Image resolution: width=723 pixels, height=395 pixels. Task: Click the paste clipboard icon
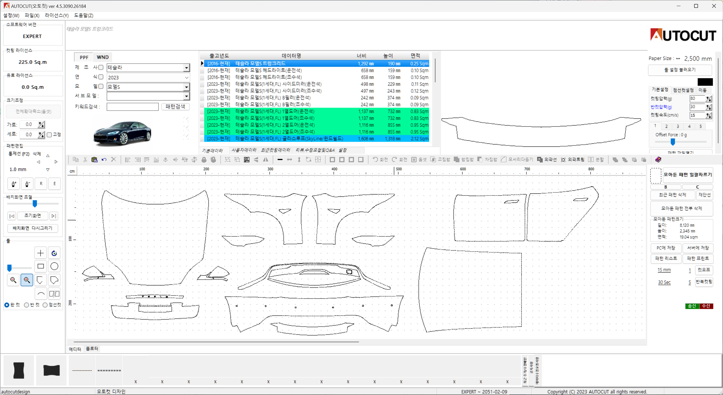coord(95,160)
